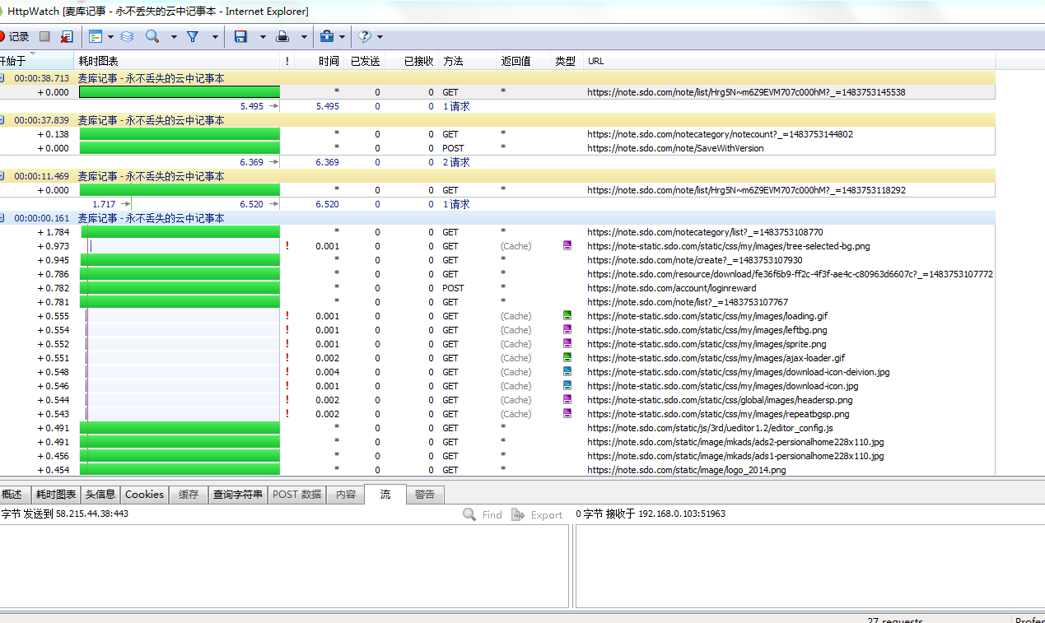Open the briefcase Tools icon

(x=327, y=37)
